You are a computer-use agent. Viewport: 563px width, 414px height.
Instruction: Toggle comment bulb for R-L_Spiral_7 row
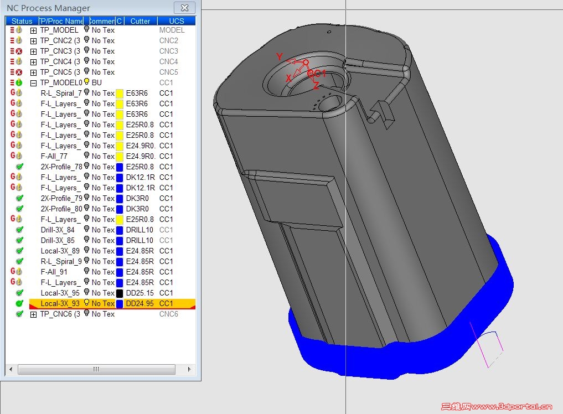click(x=86, y=92)
